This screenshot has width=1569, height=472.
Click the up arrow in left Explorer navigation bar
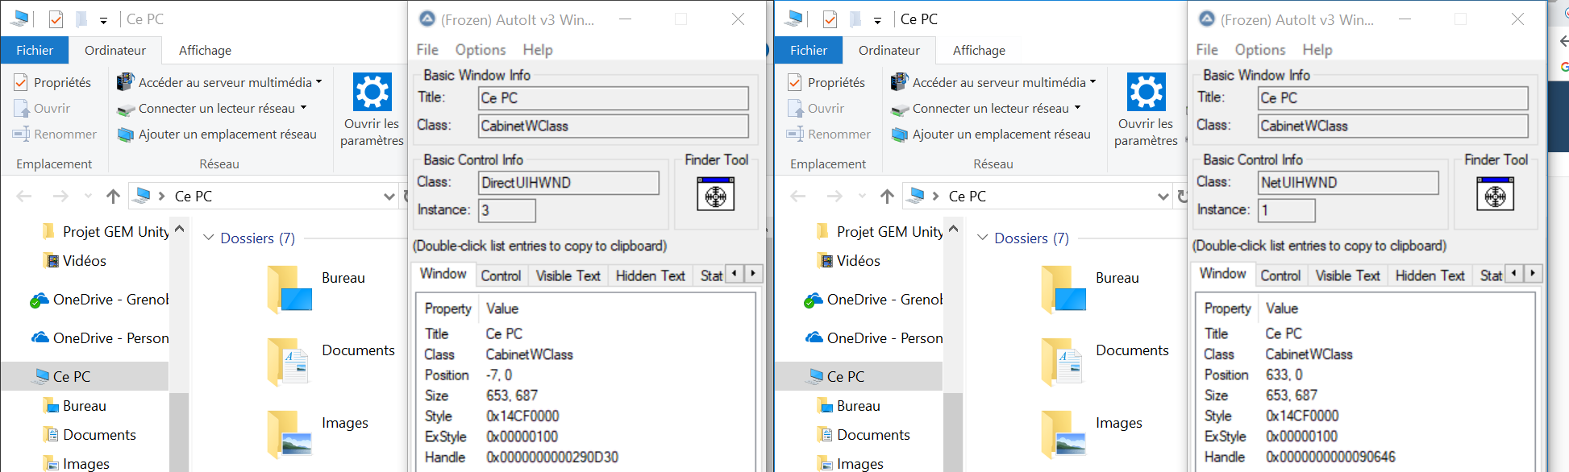pyautogui.click(x=113, y=196)
